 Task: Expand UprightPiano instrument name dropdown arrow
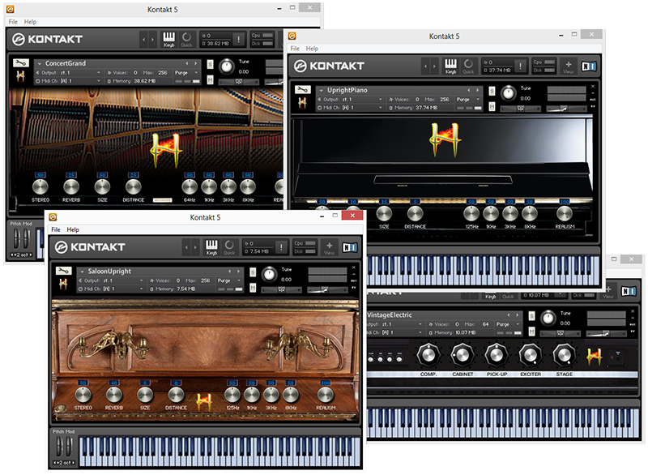(x=321, y=90)
